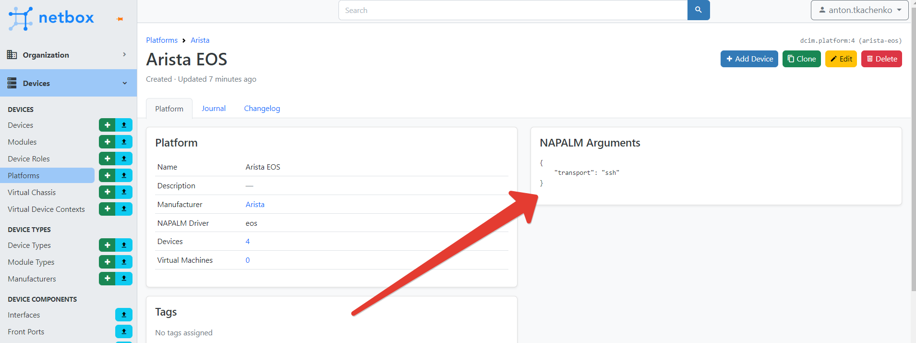Click the orange pin sidebar icon
This screenshot has width=916, height=343.
pyautogui.click(x=120, y=19)
